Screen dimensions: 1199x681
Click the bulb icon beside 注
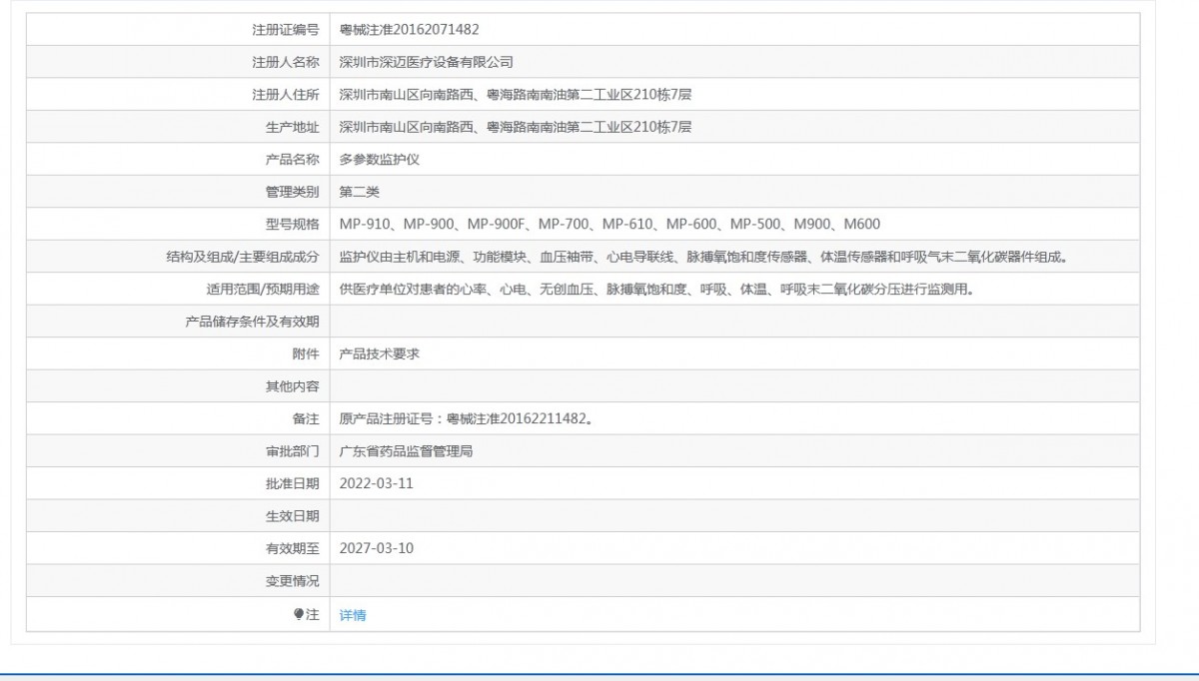click(298, 615)
